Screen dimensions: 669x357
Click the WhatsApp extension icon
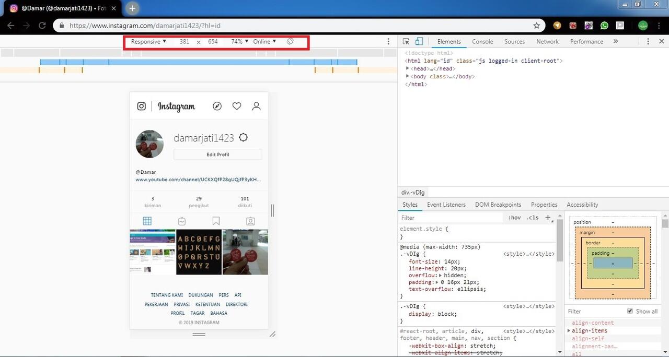pyautogui.click(x=605, y=25)
